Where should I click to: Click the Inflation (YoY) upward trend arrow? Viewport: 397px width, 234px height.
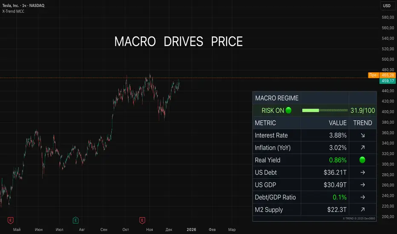[x=362, y=148]
